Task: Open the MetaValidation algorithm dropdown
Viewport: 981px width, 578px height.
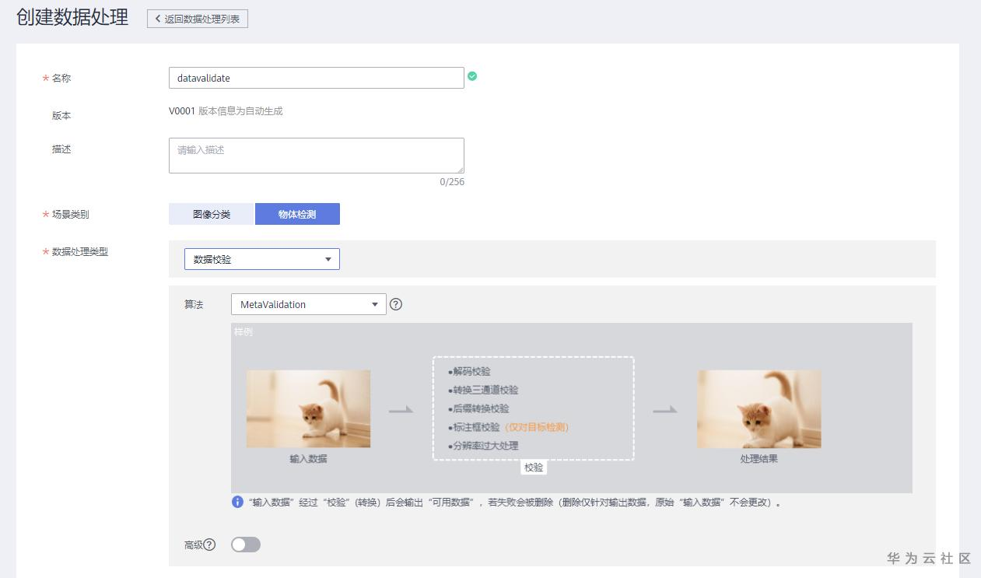Action: pos(308,304)
